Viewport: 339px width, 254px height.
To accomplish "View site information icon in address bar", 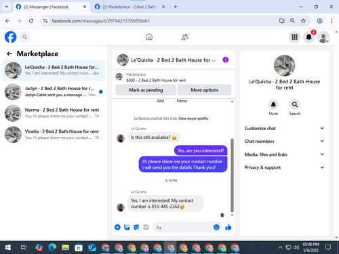I will tap(45, 21).
